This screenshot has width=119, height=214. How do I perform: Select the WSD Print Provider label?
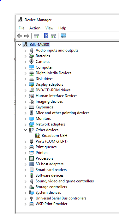tap(51, 204)
